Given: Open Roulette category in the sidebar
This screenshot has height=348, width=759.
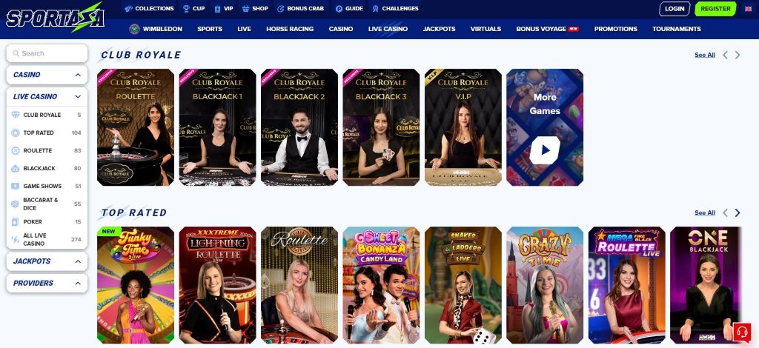Looking at the screenshot, I should [x=47, y=150].
